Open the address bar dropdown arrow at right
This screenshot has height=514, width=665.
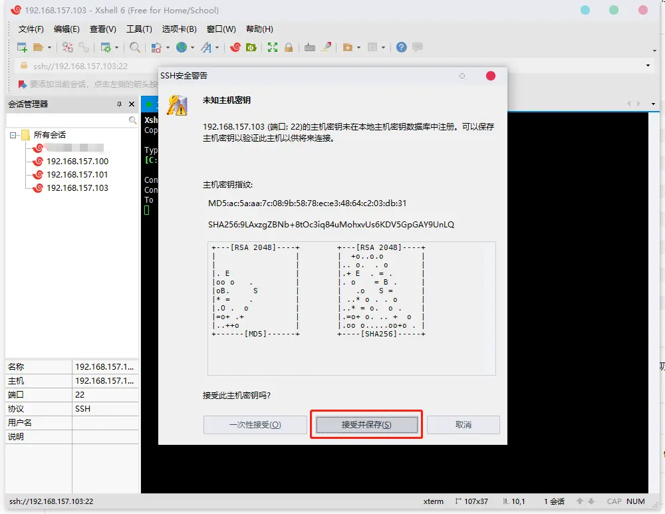point(648,66)
